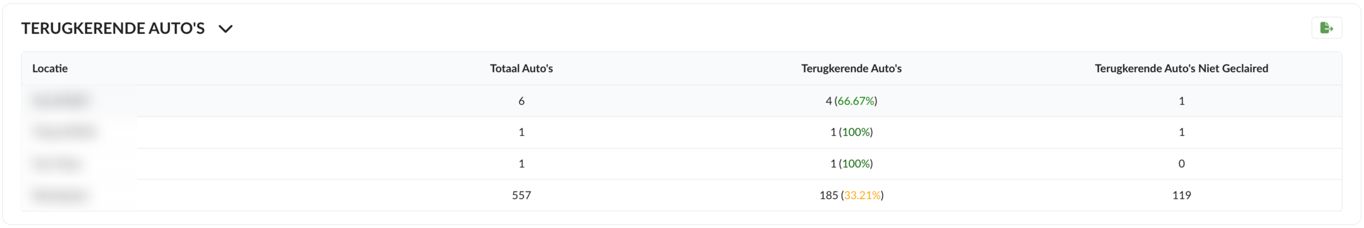Click the TERUGKERENDE AUTO'S section title
Image resolution: width=1364 pixels, height=228 pixels.
tap(113, 29)
